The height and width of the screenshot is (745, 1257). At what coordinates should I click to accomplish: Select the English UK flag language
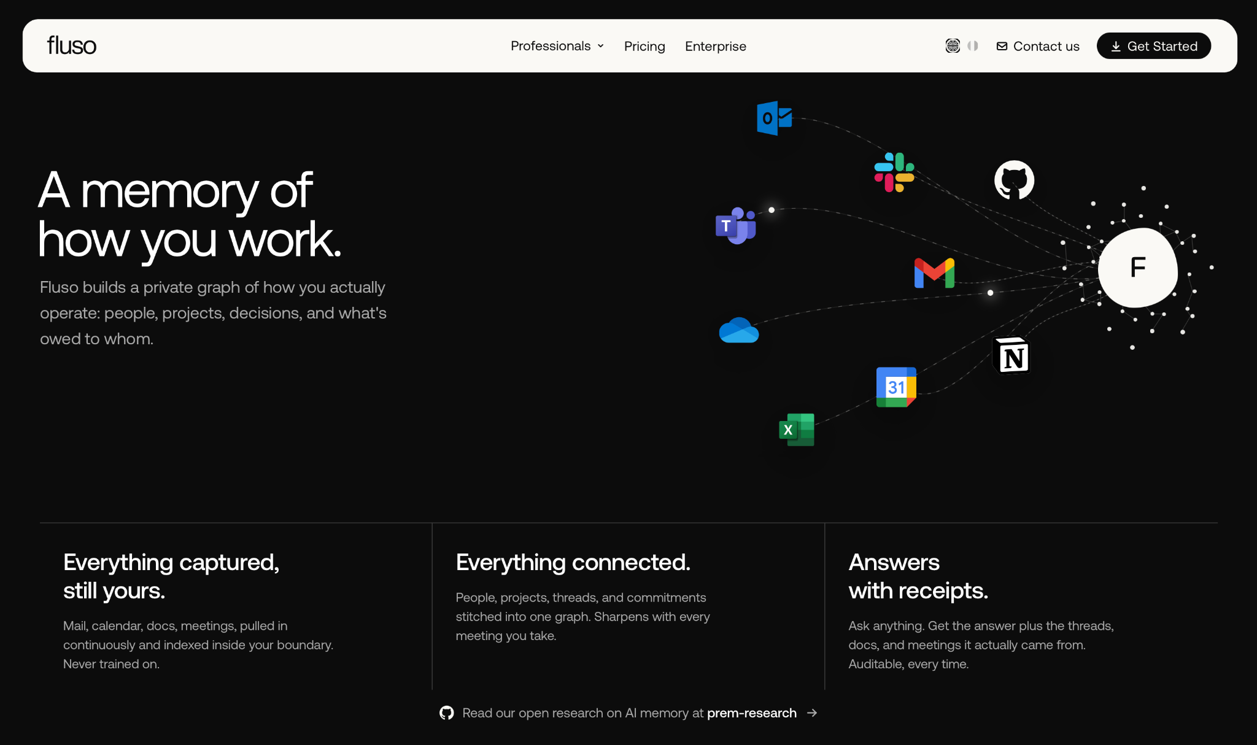[953, 46]
